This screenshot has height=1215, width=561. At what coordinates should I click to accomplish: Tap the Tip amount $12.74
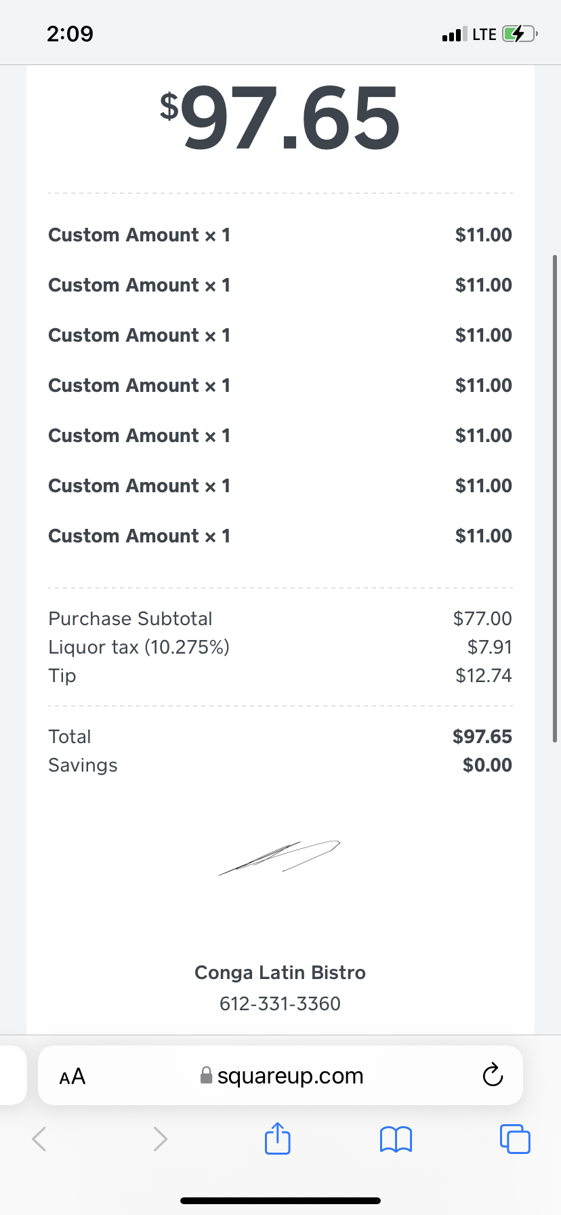483,675
